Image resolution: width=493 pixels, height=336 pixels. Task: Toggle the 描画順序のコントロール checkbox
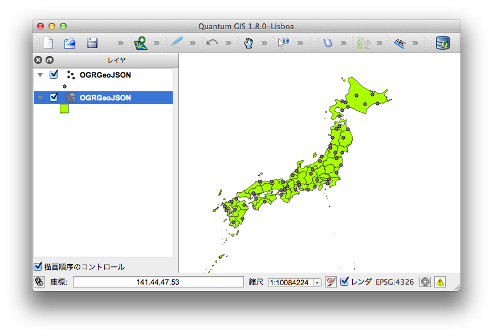38,266
